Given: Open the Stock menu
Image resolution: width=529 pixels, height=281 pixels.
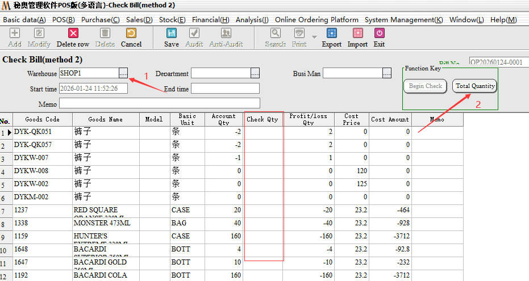Looking at the screenshot, I should (x=172, y=19).
